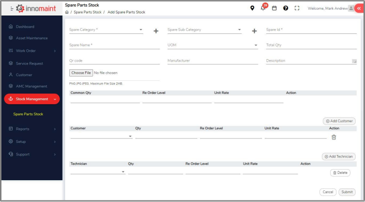The height and width of the screenshot is (202, 365).
Task: Open the UOM dropdown
Action: [212, 45]
